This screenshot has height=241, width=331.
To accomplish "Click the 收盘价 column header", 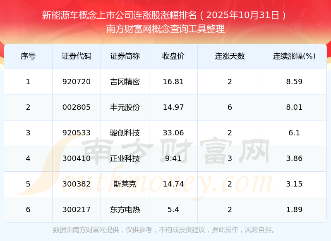I will (x=173, y=56).
